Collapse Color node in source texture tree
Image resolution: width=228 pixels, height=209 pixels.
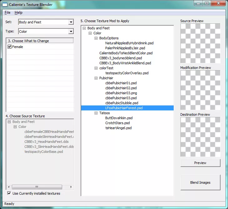pyautogui.click(x=15, y=127)
